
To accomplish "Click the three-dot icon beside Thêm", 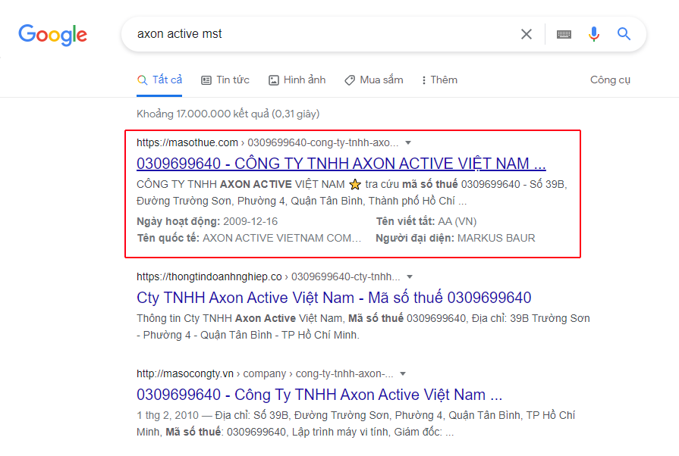I will 423,80.
